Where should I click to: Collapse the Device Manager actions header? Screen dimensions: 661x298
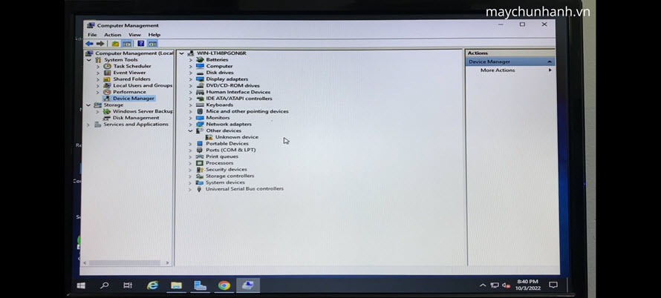(x=550, y=62)
